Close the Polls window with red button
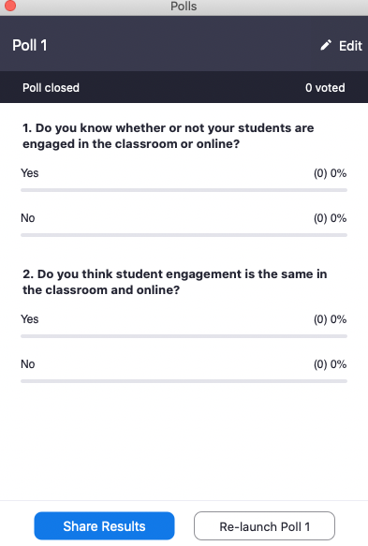368x546 pixels. coord(10,6)
